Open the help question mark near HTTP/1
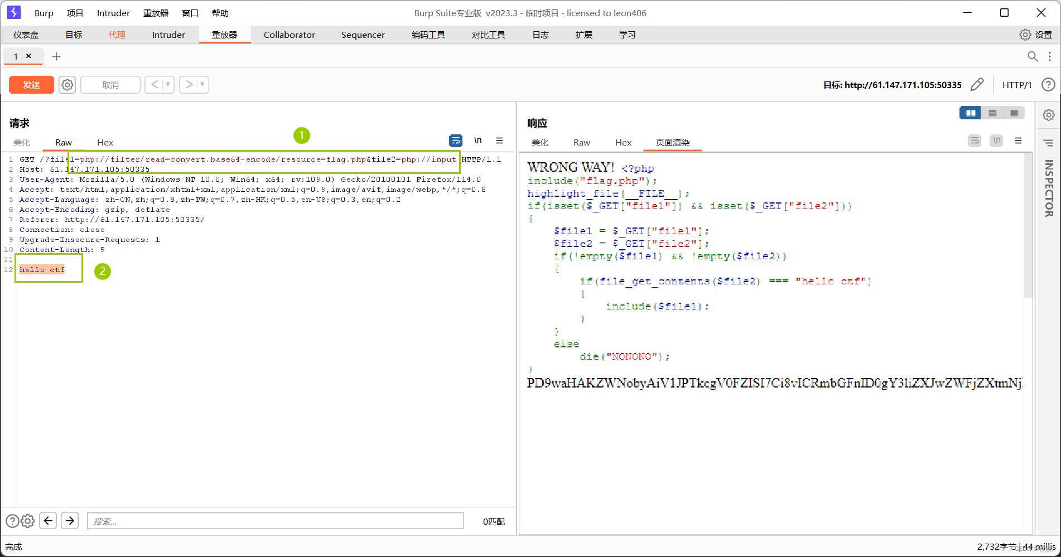 tap(1049, 85)
